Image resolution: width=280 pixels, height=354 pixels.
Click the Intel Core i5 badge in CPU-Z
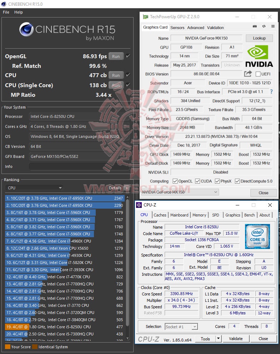pos(257,236)
